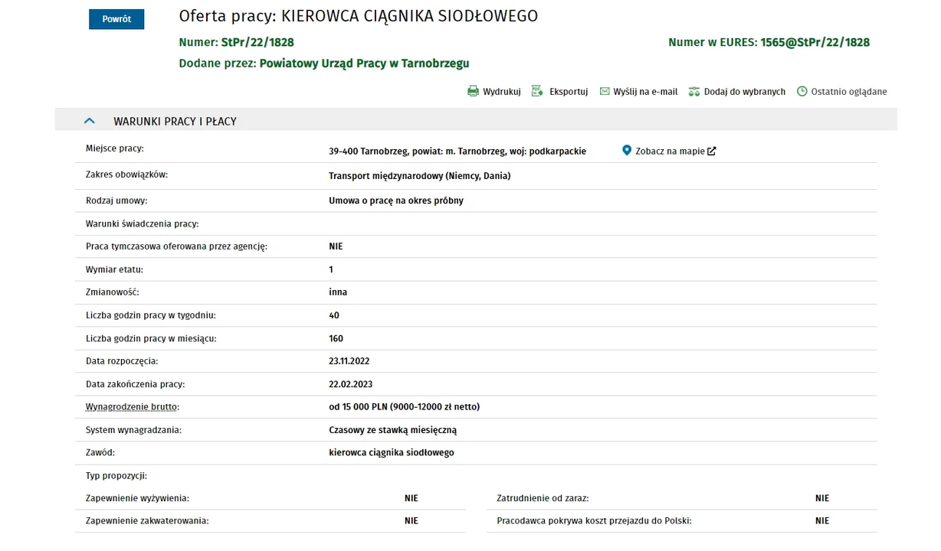Click the favorites icon beside Dodaj do wybranych
The image size is (941, 551).
coord(694,92)
